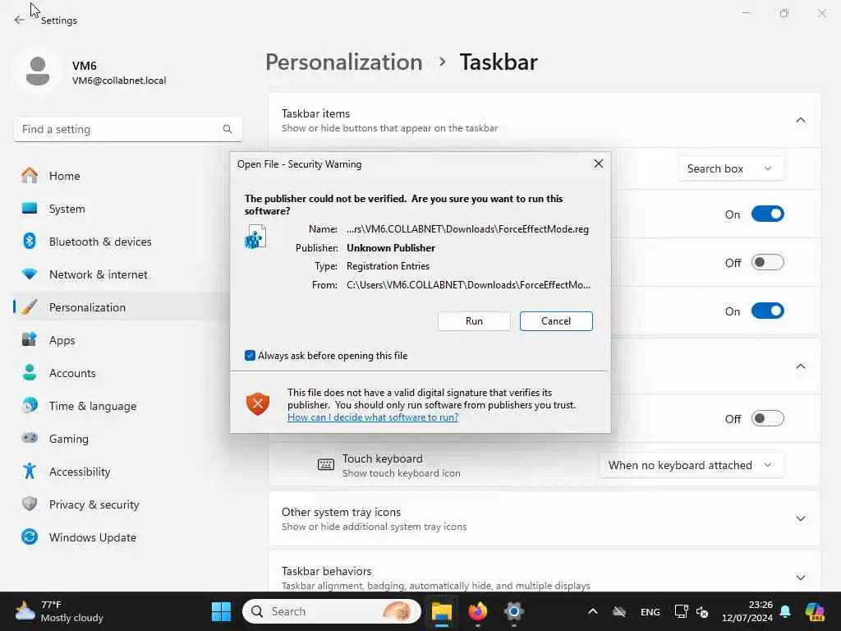The height and width of the screenshot is (631, 841).
Task: Open the clock showing 23:26
Action: 747,611
